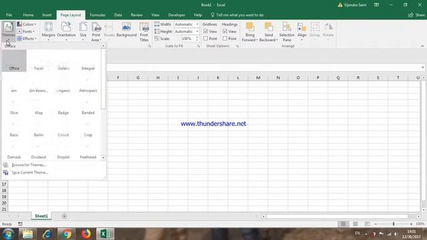Image resolution: width=427 pixels, height=240 pixels.
Task: Click the Save Current Theme icon
Action: (5, 173)
